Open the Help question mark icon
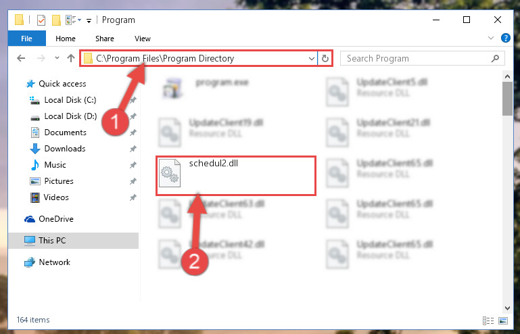 [505, 38]
